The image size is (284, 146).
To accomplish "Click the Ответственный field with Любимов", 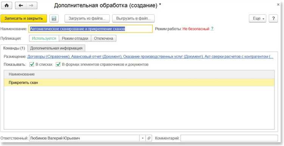I will coord(84,138).
